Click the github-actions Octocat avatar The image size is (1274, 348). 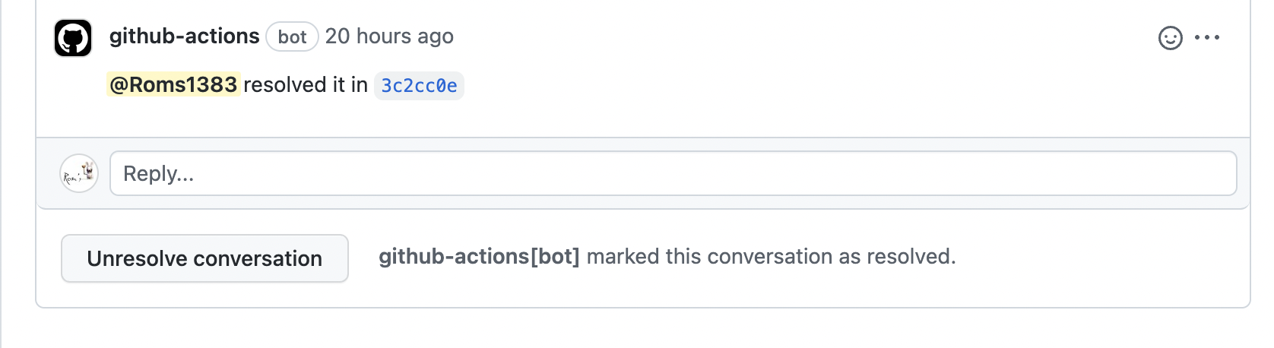point(73,38)
